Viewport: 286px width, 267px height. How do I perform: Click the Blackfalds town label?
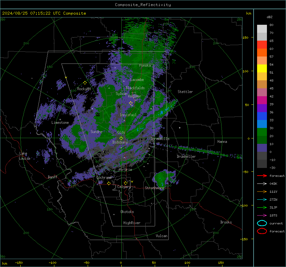pyautogui.click(x=135, y=88)
